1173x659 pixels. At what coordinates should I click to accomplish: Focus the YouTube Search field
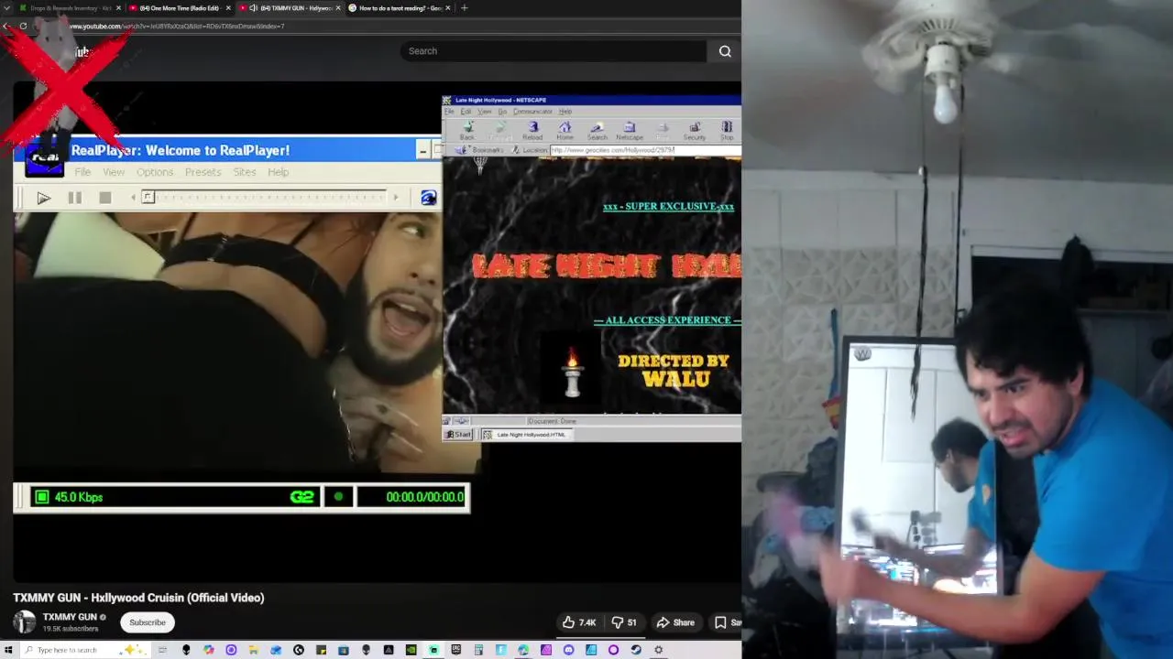[554, 51]
